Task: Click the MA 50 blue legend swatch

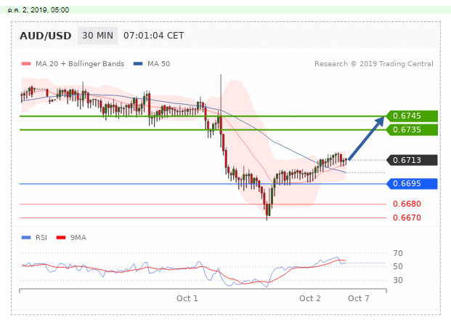Action: click(138, 64)
